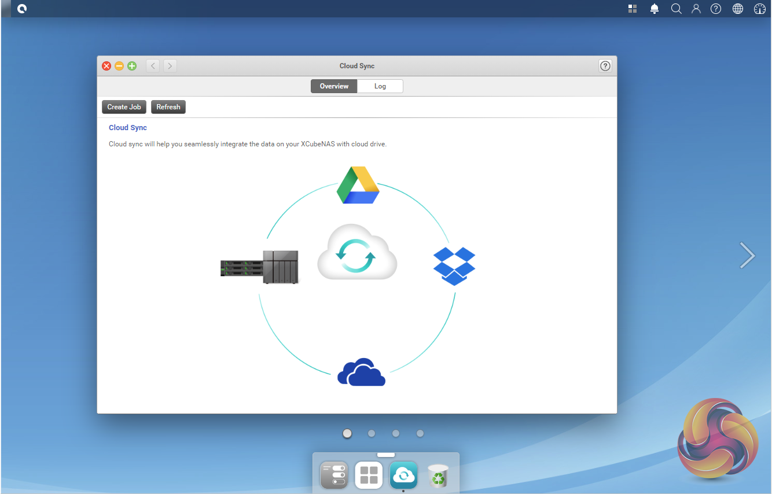Viewport: 772px width, 494px height.
Task: Click the Cloud Sync window title
Action: click(357, 66)
